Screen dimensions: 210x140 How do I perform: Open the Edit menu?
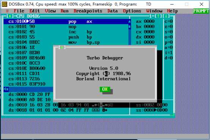point(34,11)
